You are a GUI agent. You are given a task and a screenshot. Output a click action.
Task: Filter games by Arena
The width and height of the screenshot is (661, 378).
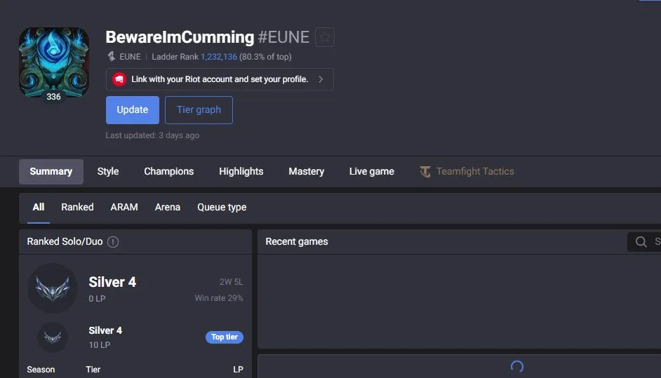(x=168, y=208)
